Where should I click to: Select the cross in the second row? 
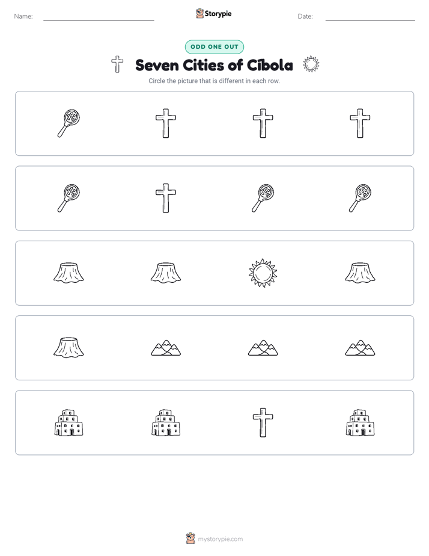click(x=166, y=198)
